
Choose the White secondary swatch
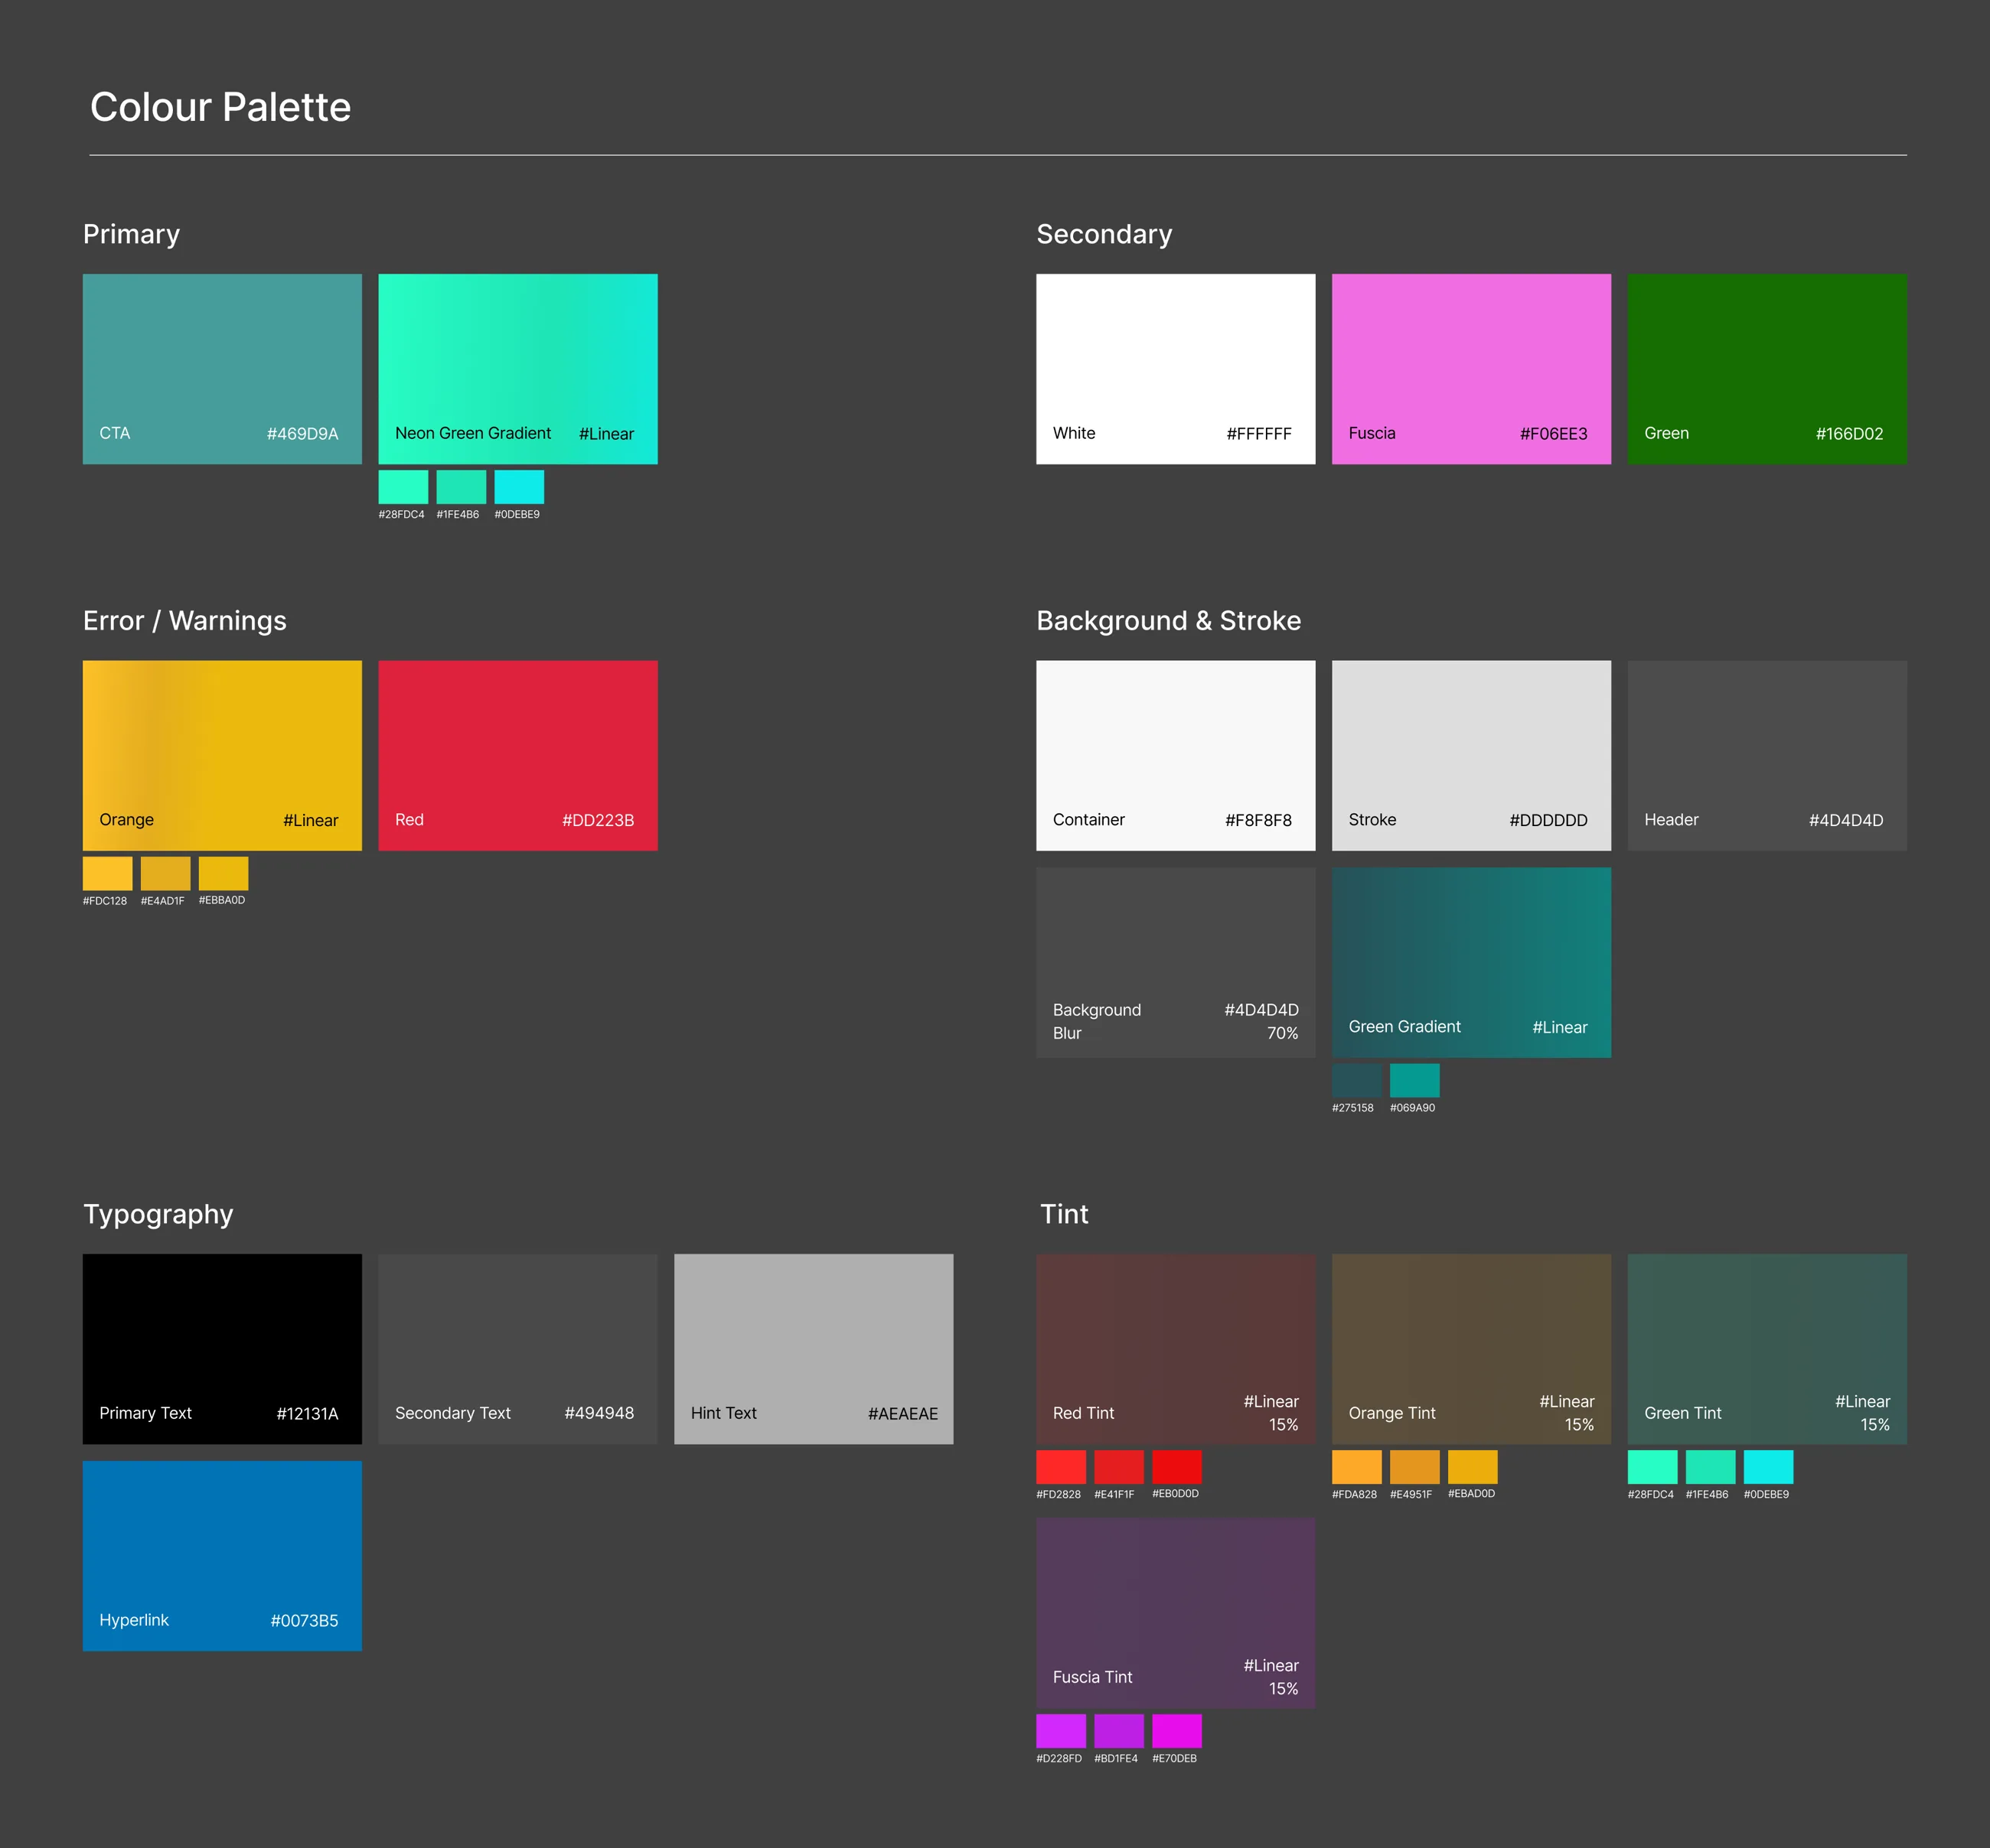[1176, 368]
